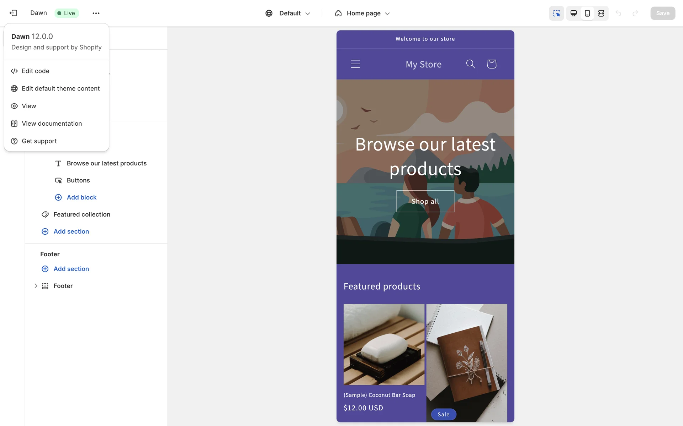
Task: Click the search magnifier in store preview
Action: 470,64
